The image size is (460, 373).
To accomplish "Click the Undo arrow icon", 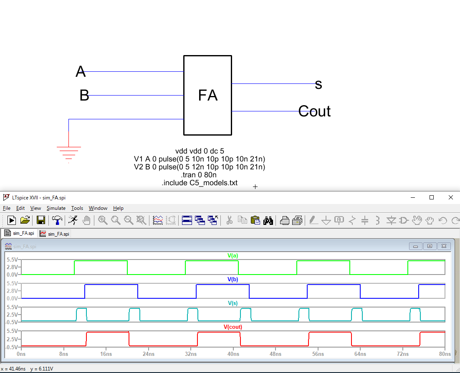I will pyautogui.click(x=442, y=220).
